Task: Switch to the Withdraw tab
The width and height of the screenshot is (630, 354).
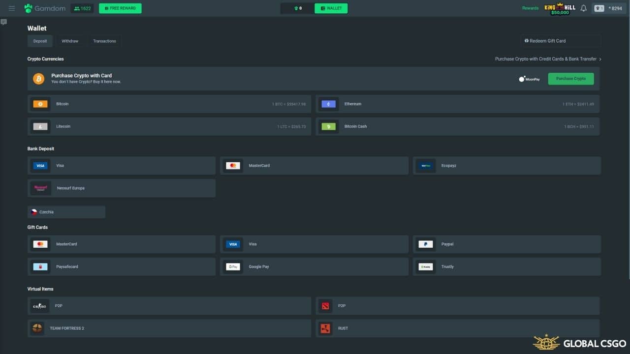Action: tap(70, 41)
